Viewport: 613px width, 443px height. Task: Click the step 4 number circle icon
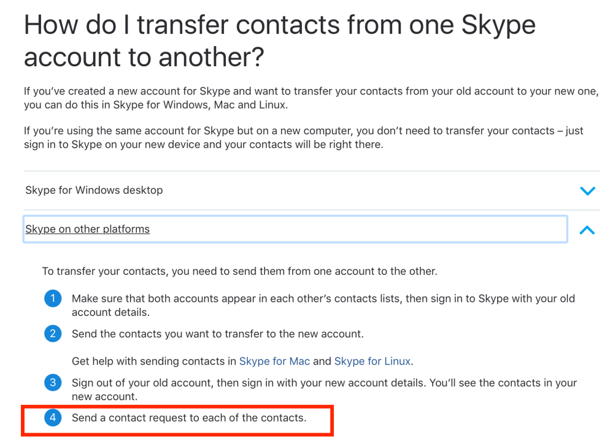click(x=53, y=418)
